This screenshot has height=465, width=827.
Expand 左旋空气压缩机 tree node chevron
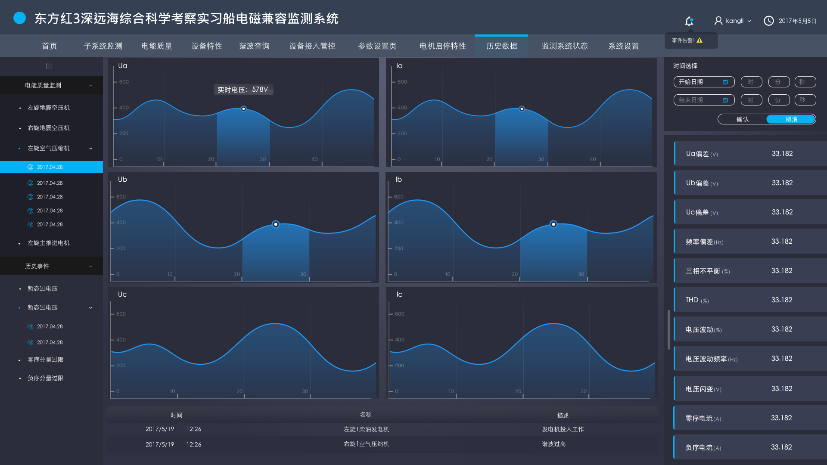tap(90, 148)
